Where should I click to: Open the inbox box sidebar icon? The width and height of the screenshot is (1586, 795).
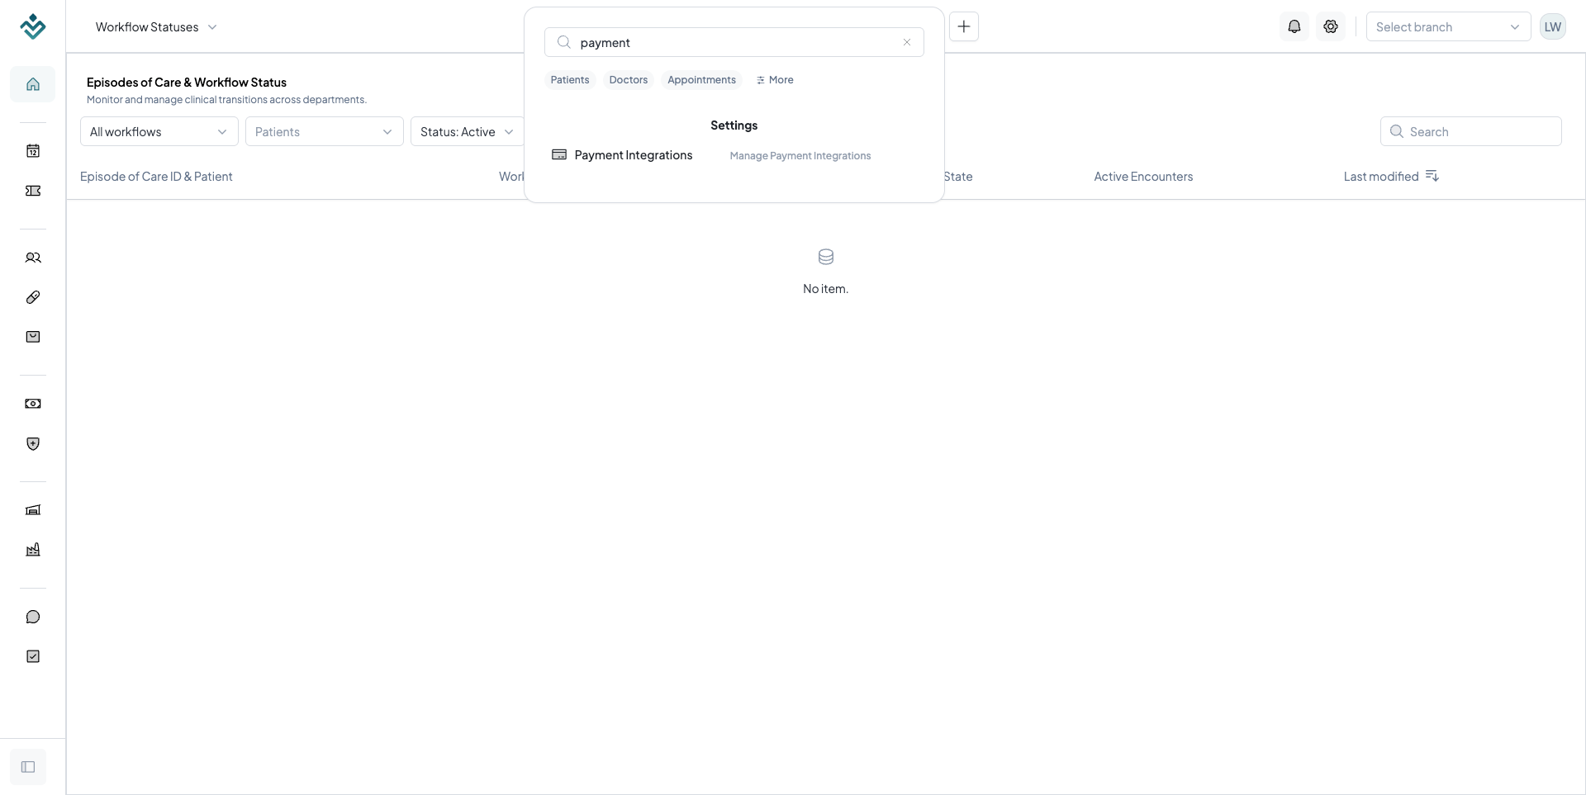(x=33, y=337)
